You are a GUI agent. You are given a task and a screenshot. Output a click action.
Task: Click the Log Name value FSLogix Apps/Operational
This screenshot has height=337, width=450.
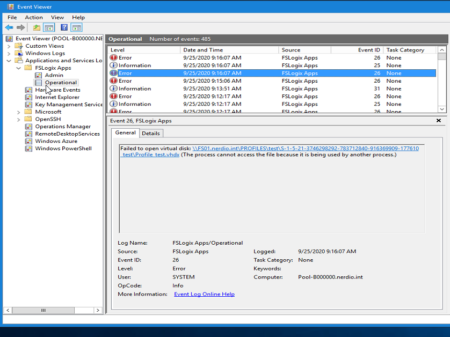click(x=207, y=243)
